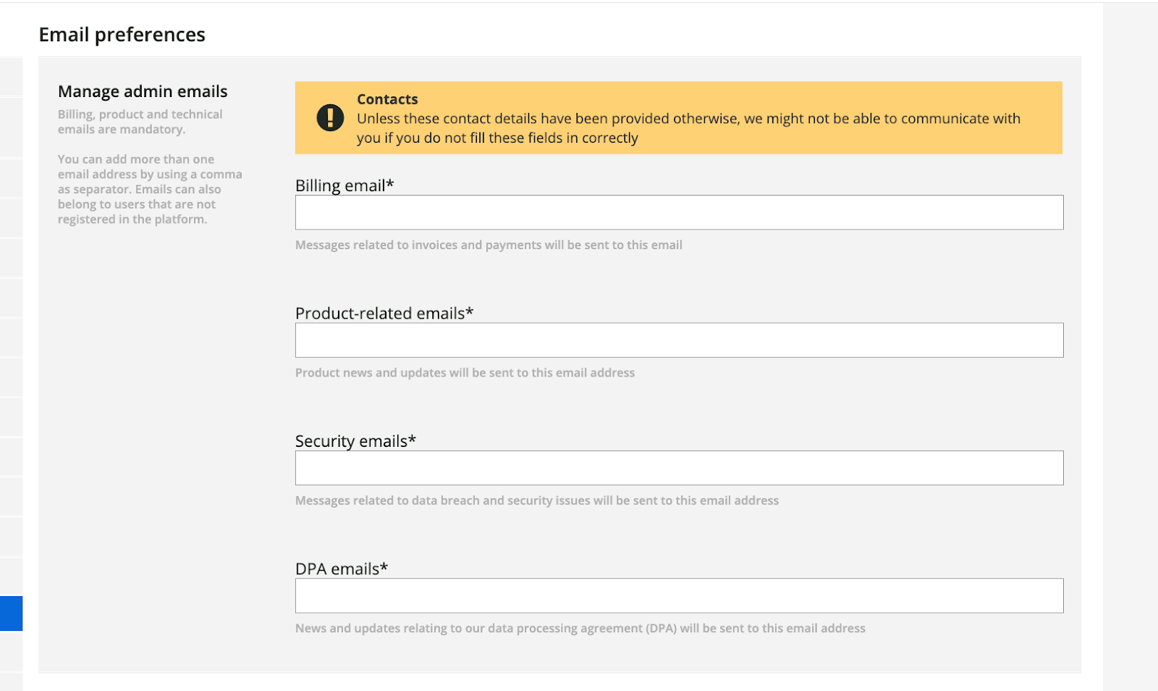1158x691 pixels.
Task: Click the 'Email preferences' page heading
Action: coord(122,35)
